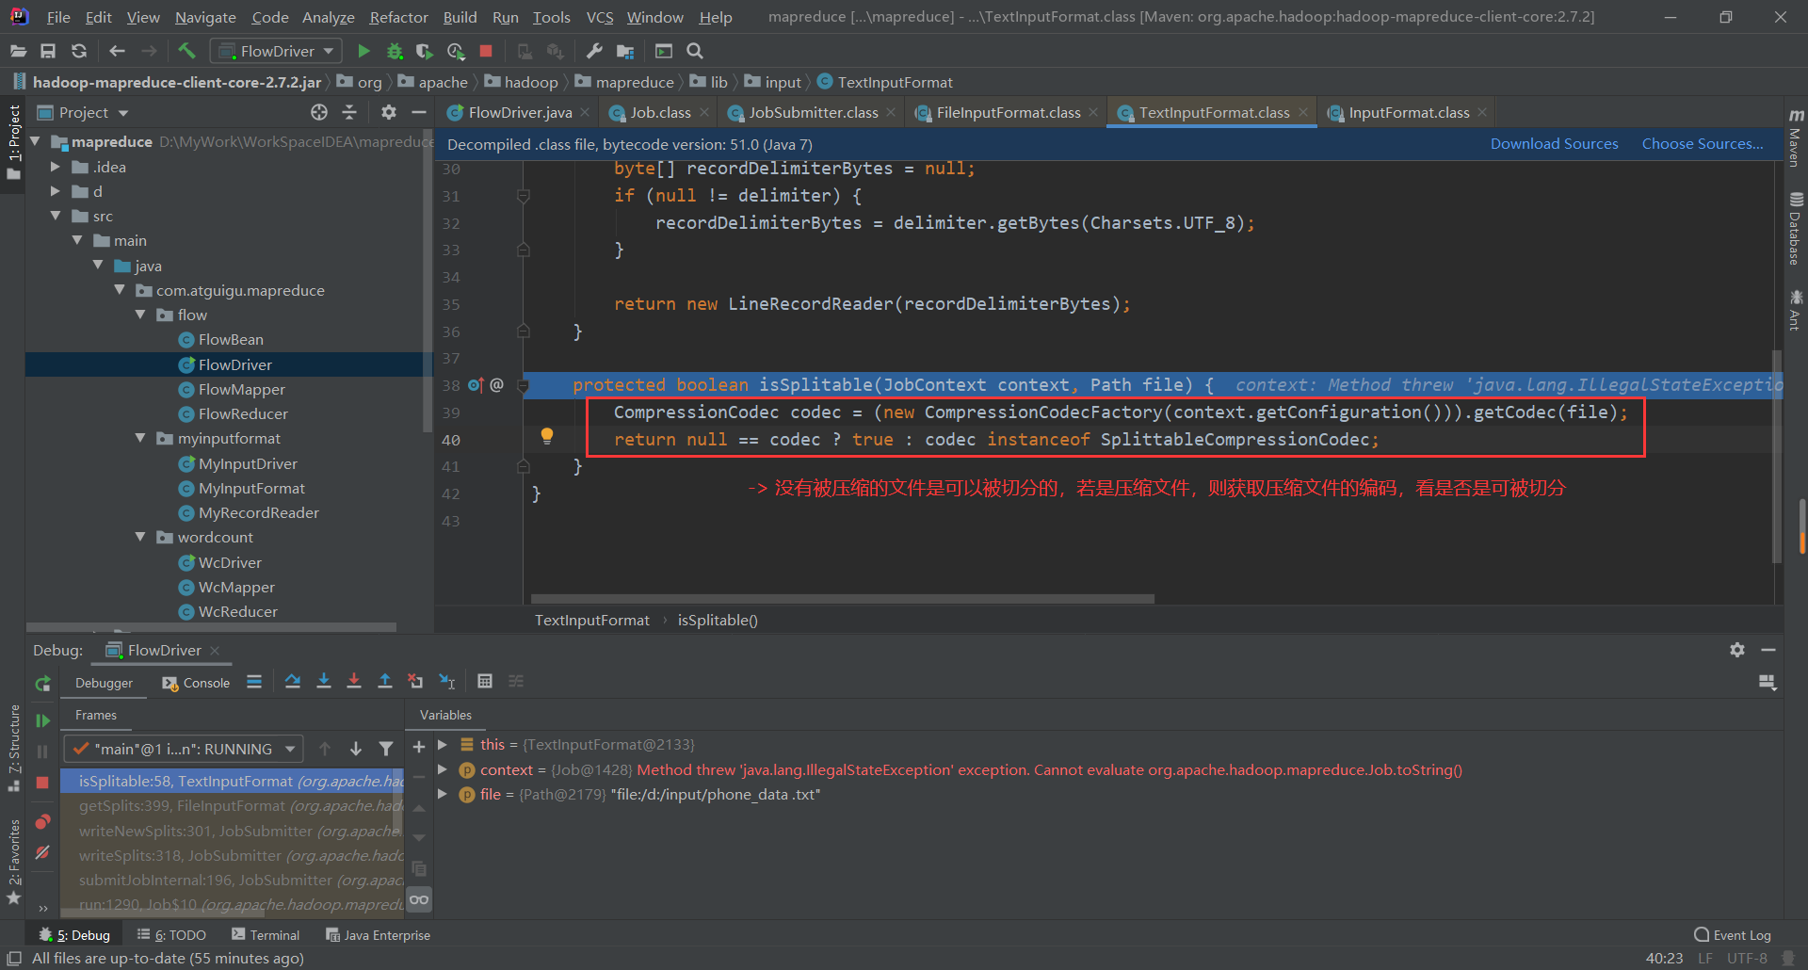
Task: Click the locate/scroll-from-source target icon in Project panel
Action: click(319, 112)
